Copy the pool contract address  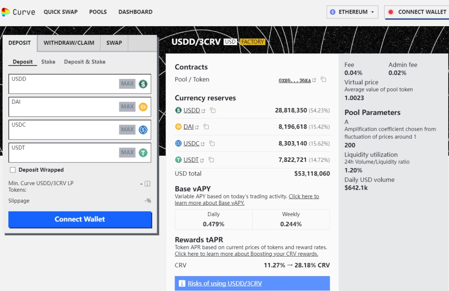pos(323,80)
